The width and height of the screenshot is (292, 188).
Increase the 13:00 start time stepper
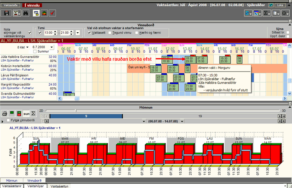[55, 32]
